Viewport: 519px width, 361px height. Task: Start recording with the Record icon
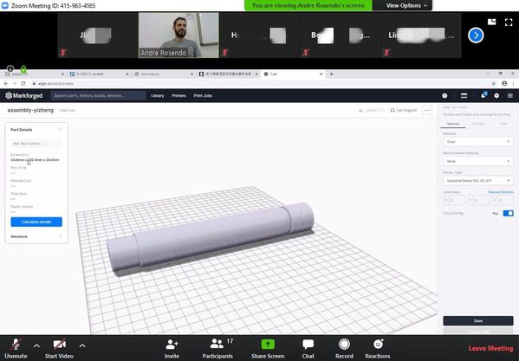coord(344,345)
